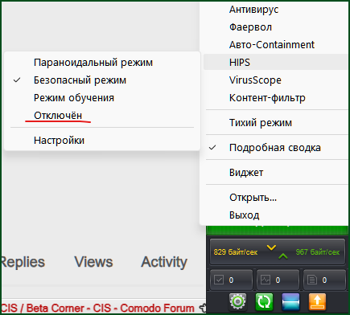This screenshot has height=315, width=350.
Task: Click the green refresh arrows icon
Action: point(264,302)
